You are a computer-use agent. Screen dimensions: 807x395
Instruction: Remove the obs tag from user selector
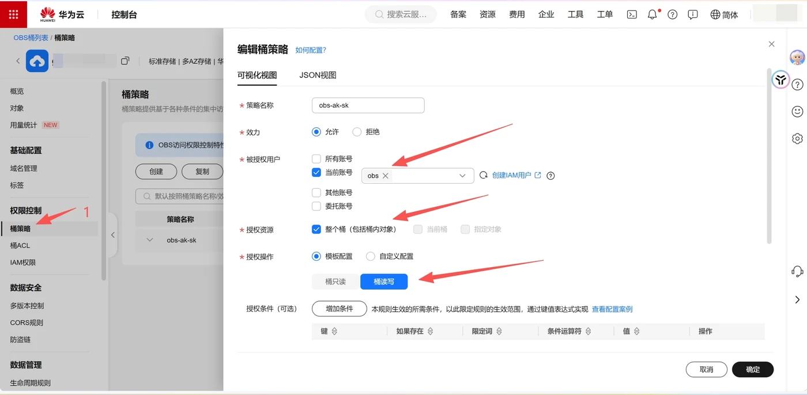[386, 176]
